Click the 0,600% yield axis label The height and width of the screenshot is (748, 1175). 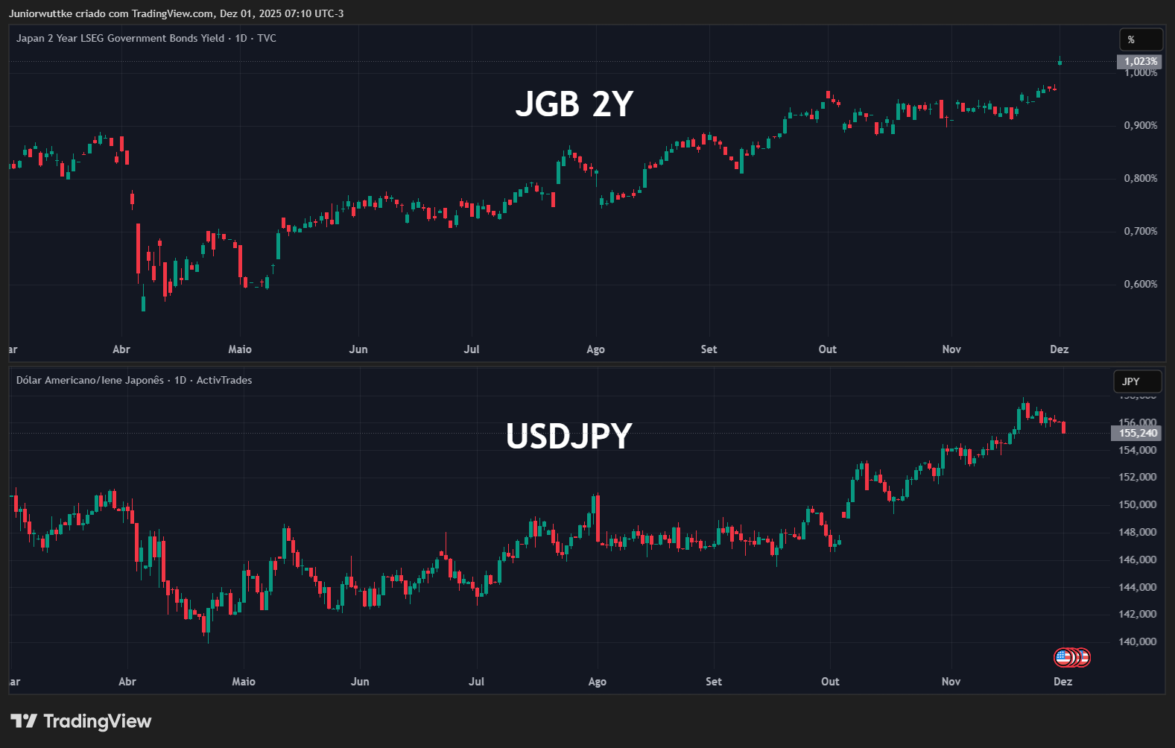coord(1141,284)
